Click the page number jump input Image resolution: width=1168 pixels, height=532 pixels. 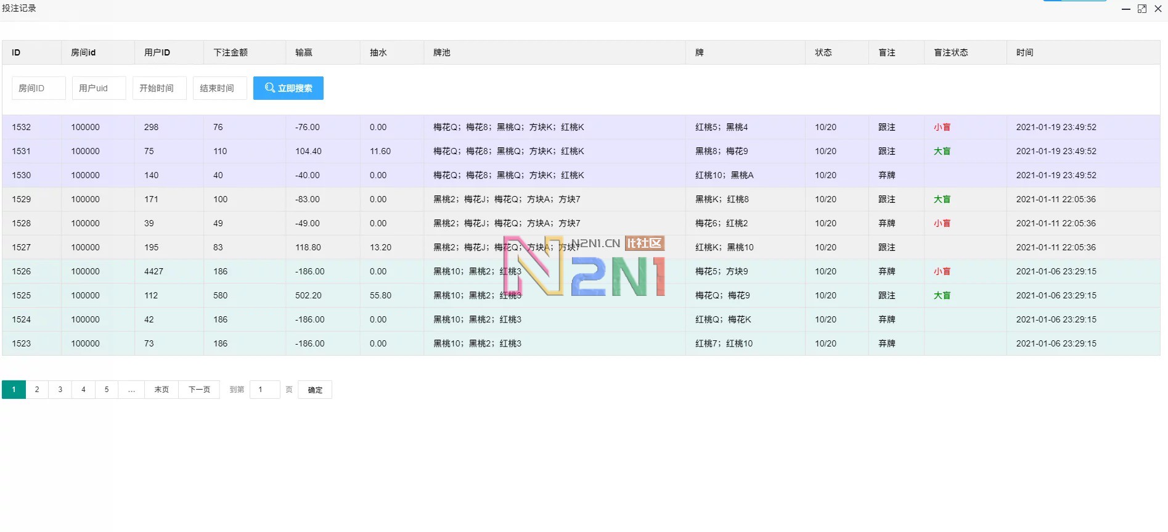265,390
